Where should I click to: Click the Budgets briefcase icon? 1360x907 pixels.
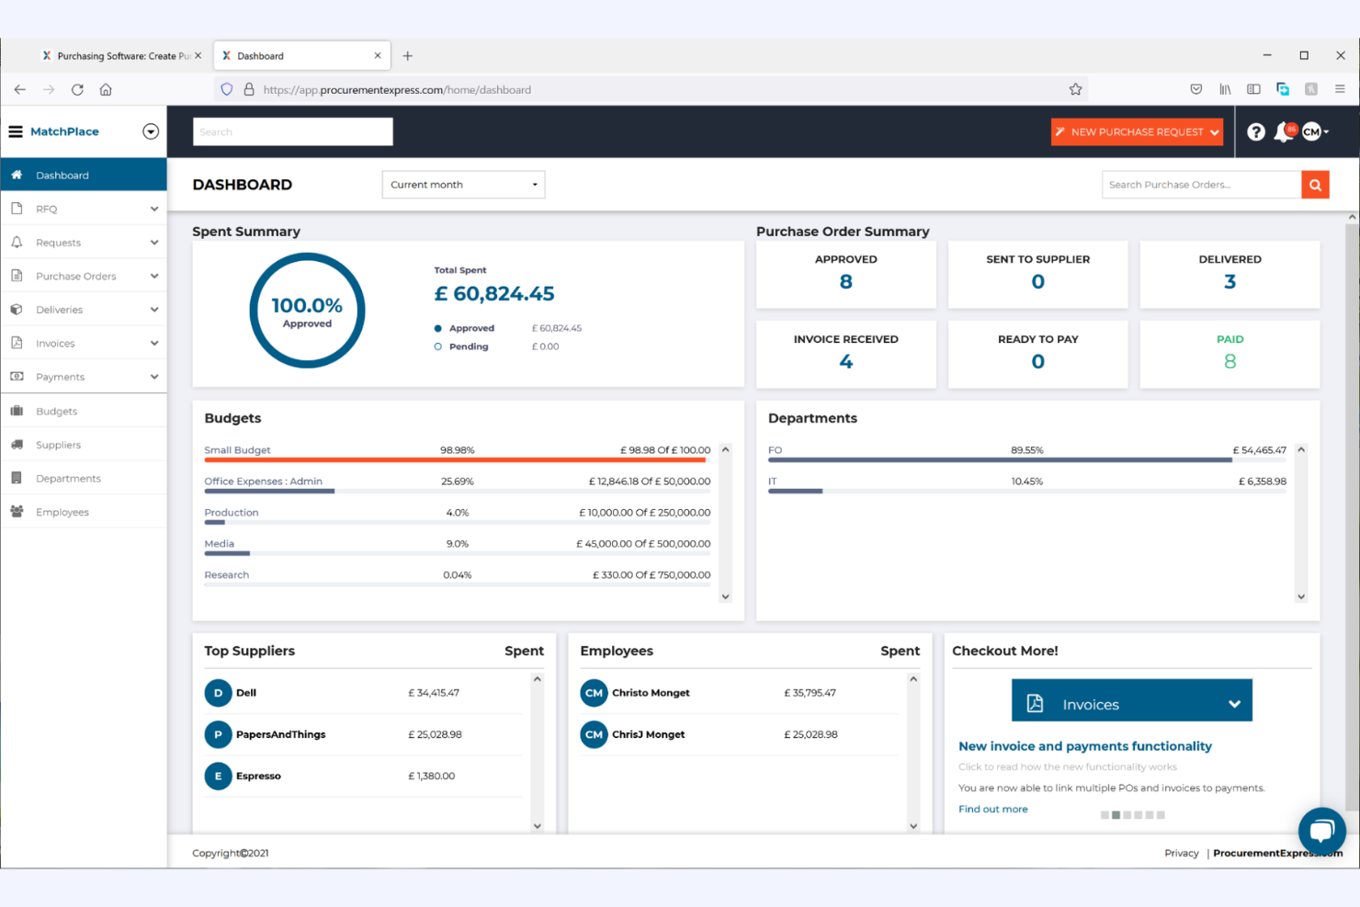coord(16,411)
